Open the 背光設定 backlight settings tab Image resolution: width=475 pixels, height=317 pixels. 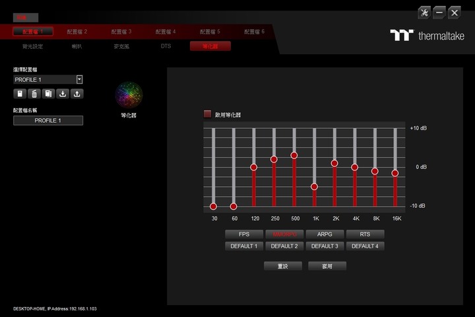coord(33,46)
